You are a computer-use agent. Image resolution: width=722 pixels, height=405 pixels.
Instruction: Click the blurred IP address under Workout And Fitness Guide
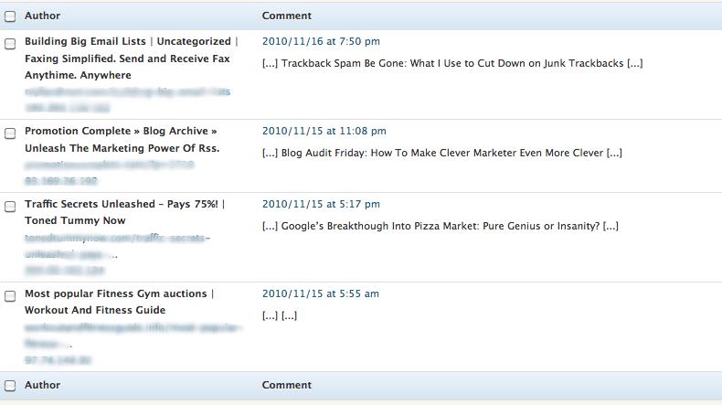(58, 360)
